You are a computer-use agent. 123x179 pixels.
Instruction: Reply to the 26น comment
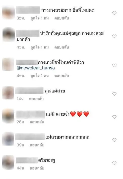tap(37, 122)
